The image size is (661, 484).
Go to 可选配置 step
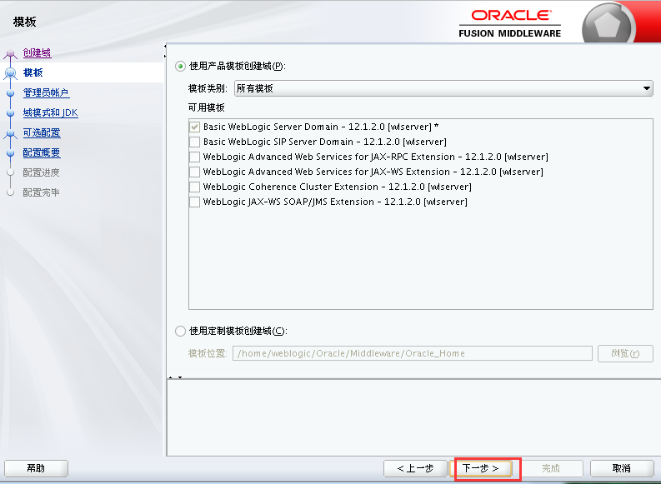click(42, 132)
